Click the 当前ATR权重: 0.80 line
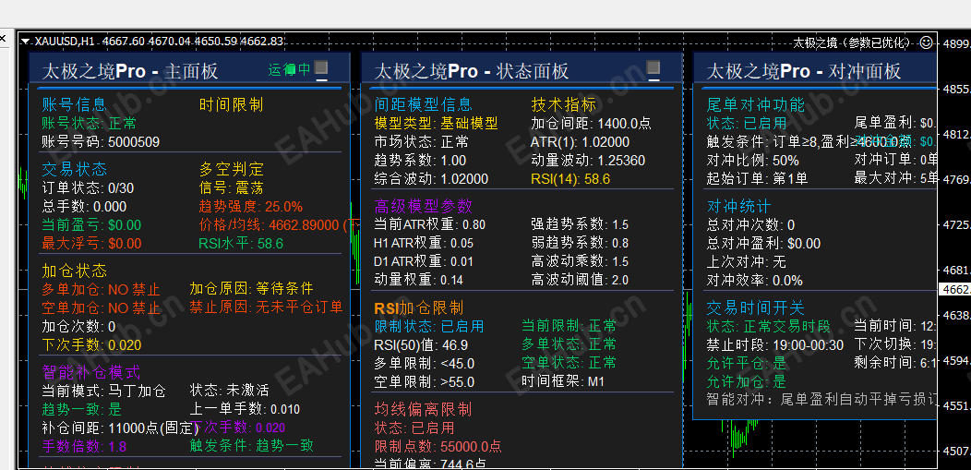Screen dimensions: 971x470 430,224
